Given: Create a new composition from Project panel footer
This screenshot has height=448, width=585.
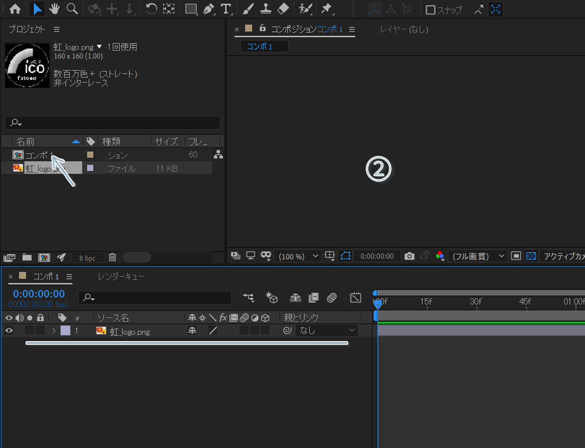Looking at the screenshot, I should tap(44, 257).
